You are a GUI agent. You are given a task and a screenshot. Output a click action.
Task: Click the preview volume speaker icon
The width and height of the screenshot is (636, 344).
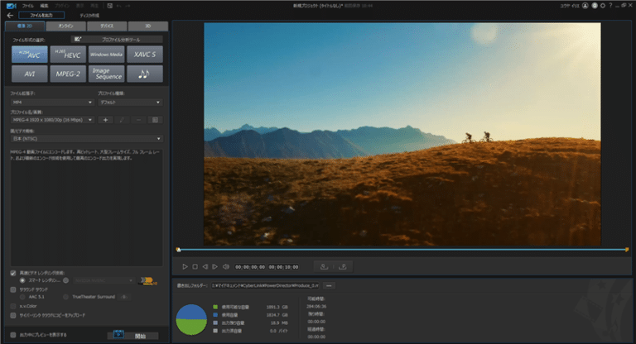click(224, 266)
